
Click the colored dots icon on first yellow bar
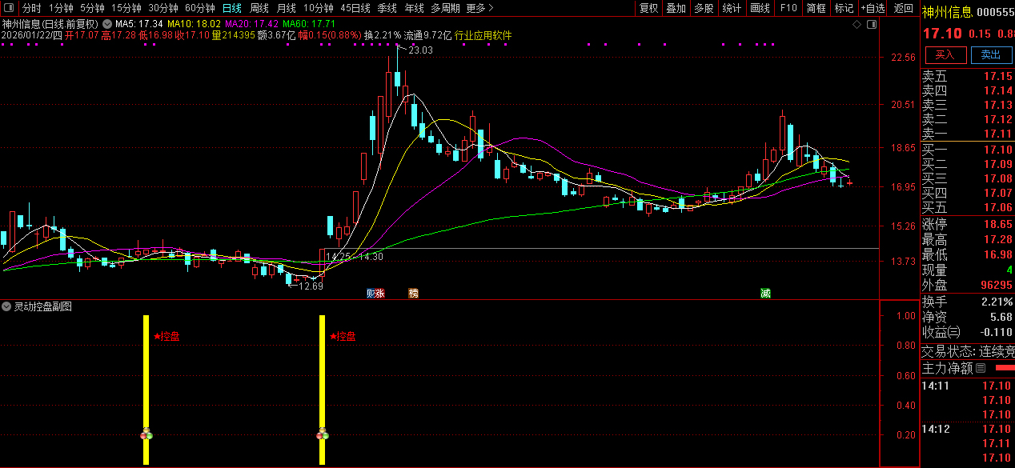[x=146, y=434]
